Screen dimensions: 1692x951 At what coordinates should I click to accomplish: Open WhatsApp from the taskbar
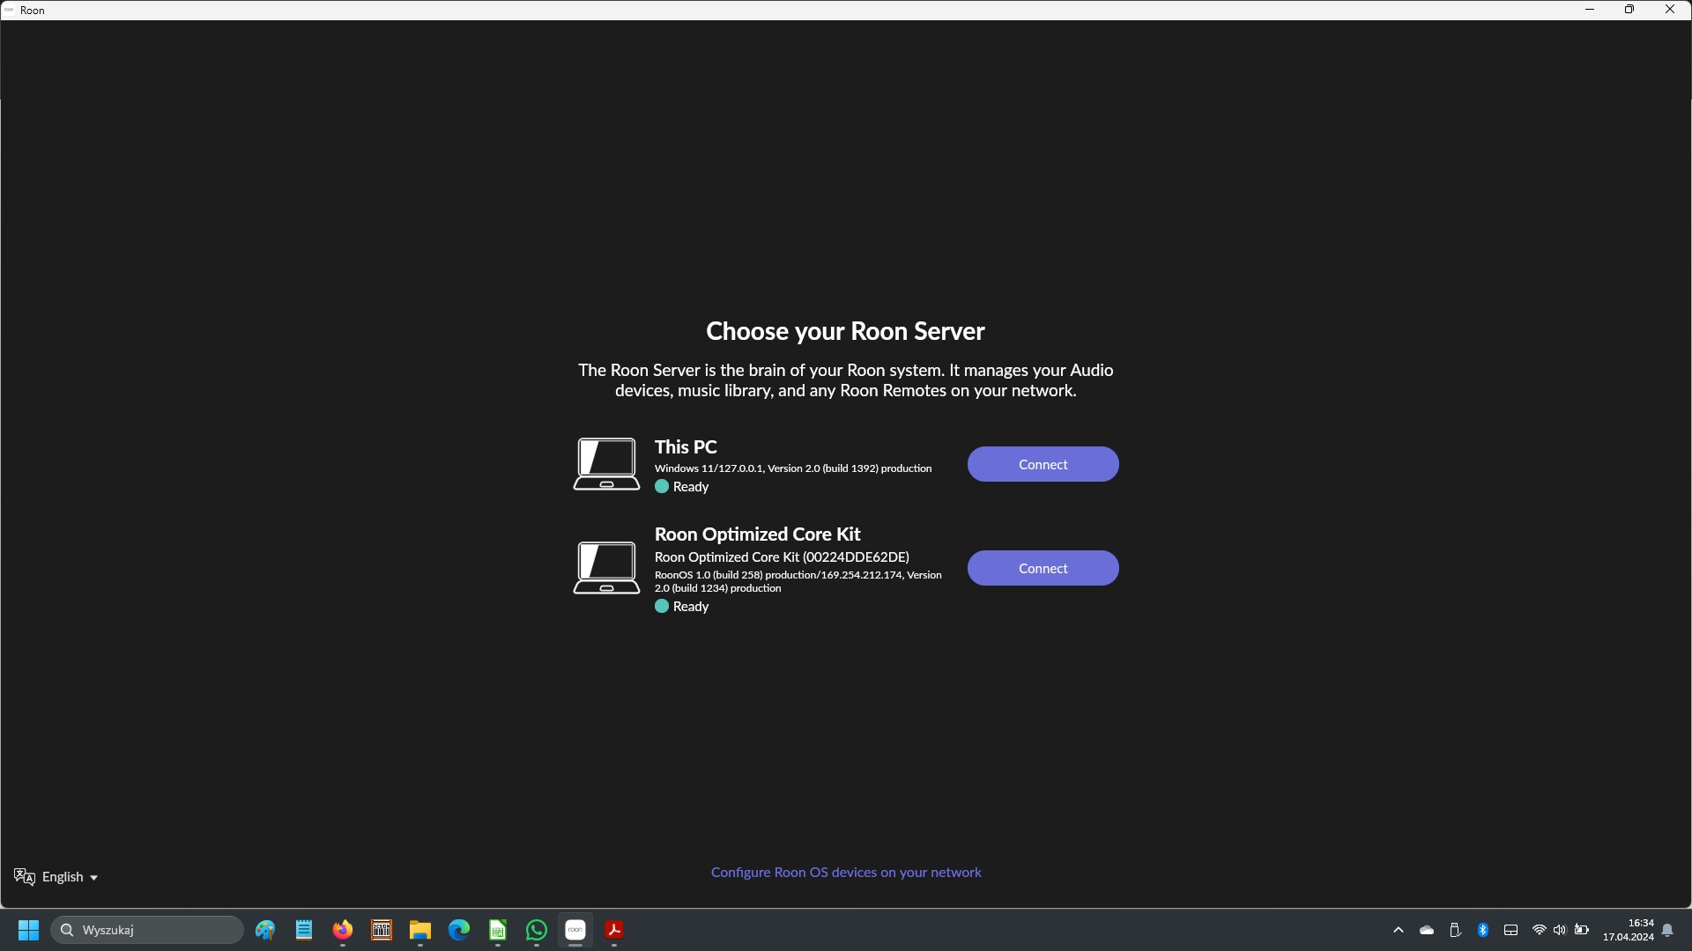click(x=537, y=930)
